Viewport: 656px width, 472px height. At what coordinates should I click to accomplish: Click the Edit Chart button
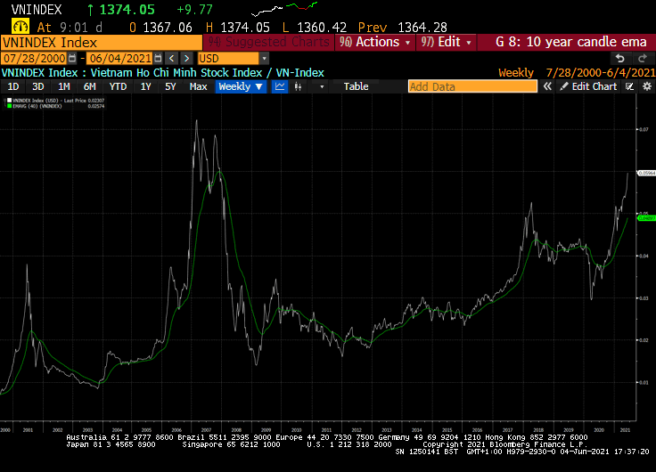pyautogui.click(x=589, y=86)
